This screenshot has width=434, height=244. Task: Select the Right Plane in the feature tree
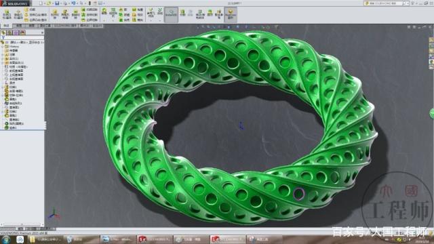15,79
